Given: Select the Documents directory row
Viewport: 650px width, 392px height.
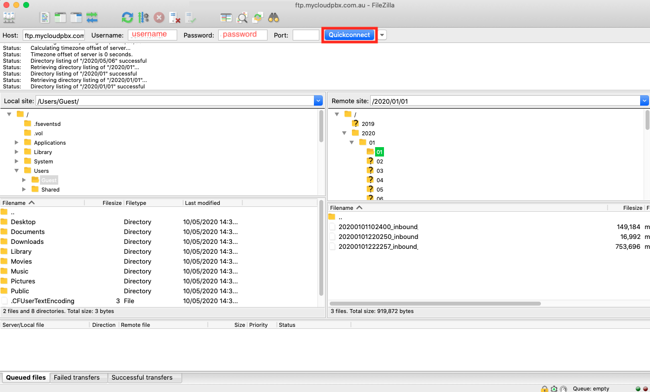Looking at the screenshot, I should point(158,232).
